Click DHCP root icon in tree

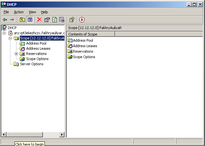(4, 28)
